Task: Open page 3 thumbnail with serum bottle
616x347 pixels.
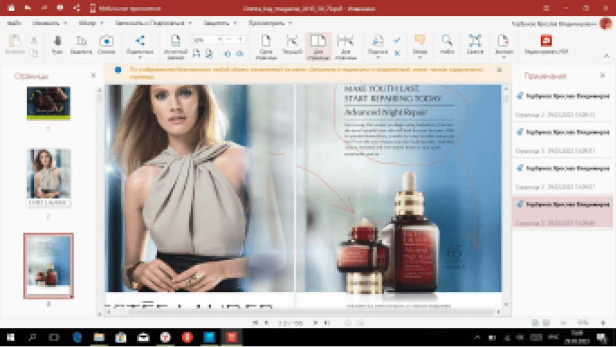Action: 48,266
